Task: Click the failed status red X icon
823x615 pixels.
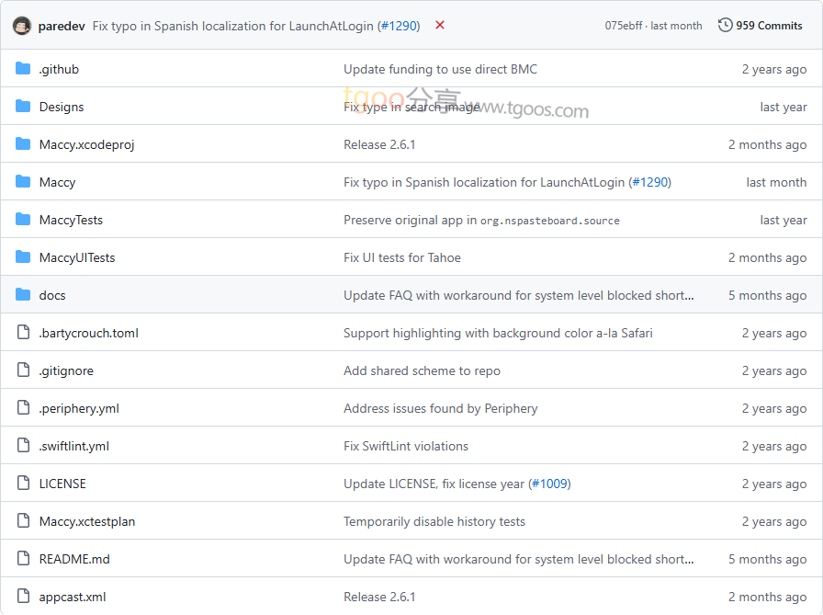Action: 440,26
